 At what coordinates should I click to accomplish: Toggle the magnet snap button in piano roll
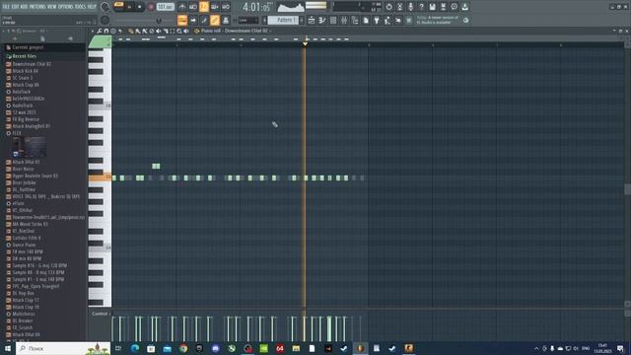106,31
